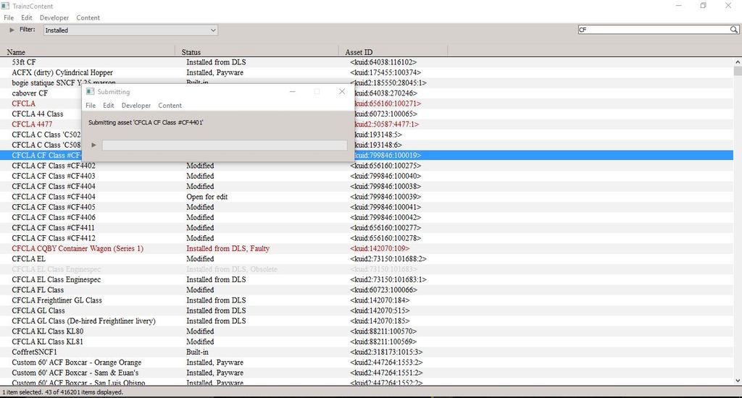Select the 53ft CF row
The height and width of the screenshot is (398, 742).
coord(367,62)
